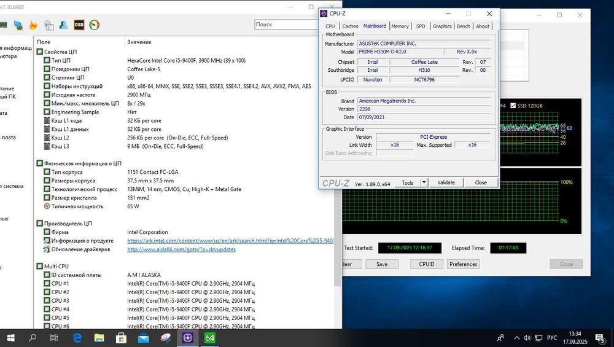Screen dimensions: 614x347
Task: Click the Close button in CPU-Z
Action: pos(481,182)
